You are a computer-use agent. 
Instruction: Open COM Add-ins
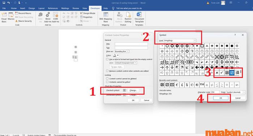(x=56, y=18)
